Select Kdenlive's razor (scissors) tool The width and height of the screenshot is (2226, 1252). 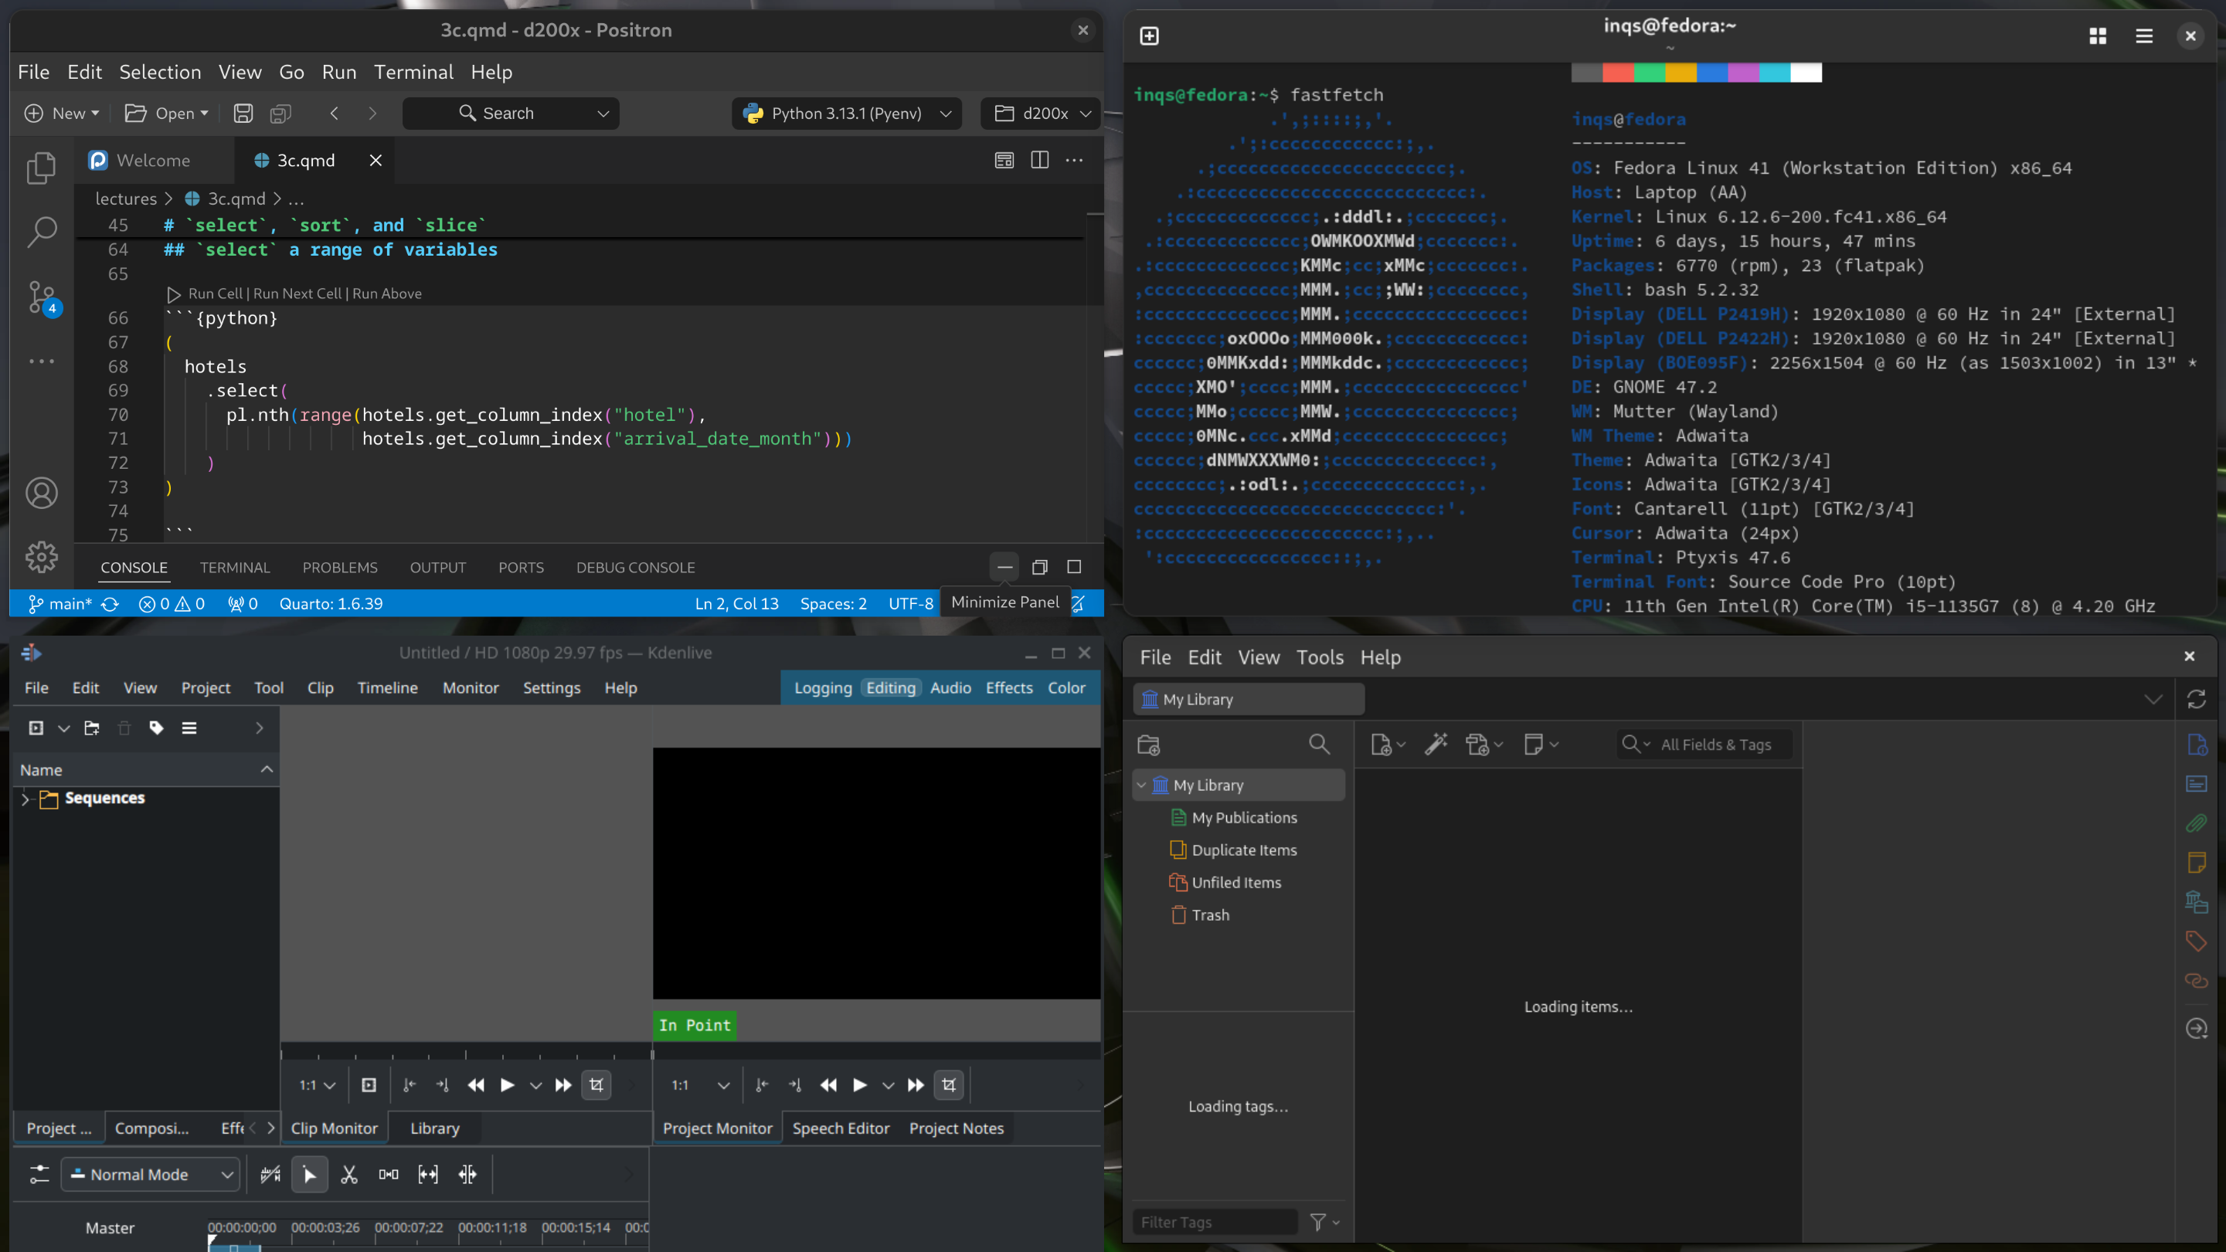coord(349,1174)
